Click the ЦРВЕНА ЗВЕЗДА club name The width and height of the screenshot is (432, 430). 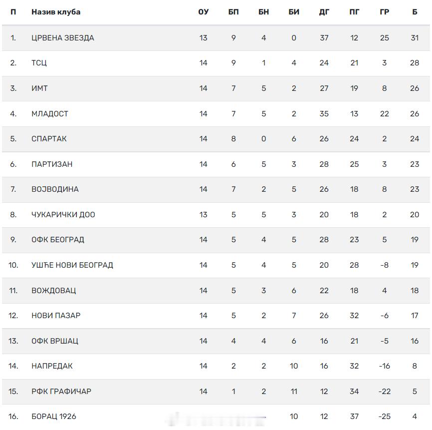62,38
